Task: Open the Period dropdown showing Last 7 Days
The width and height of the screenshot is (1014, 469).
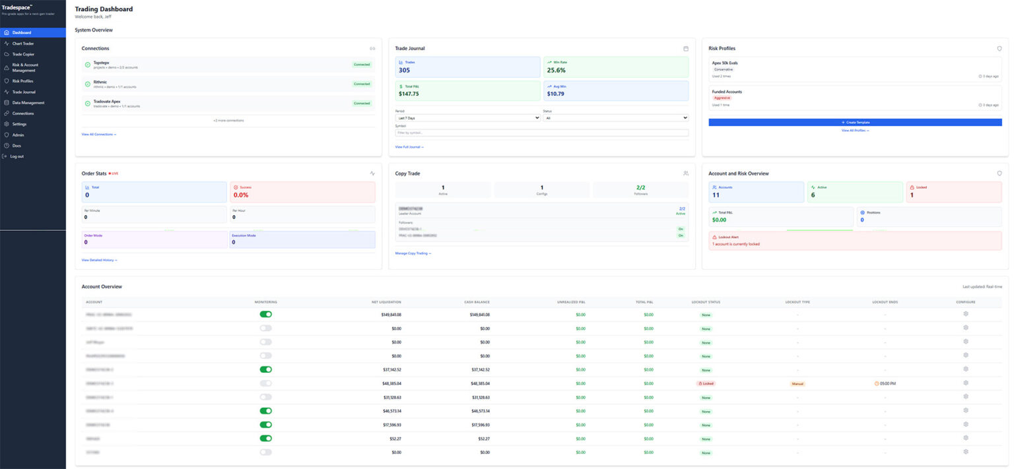Action: pyautogui.click(x=467, y=118)
